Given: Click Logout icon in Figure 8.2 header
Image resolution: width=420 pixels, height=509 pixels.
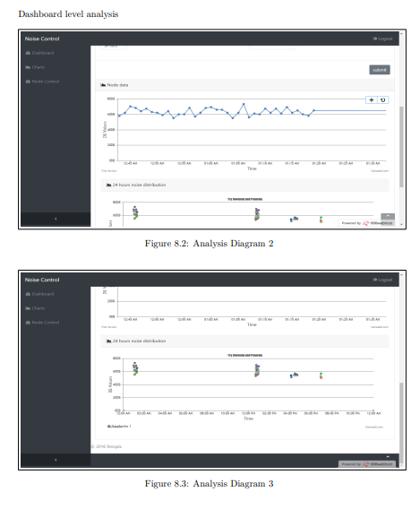Looking at the screenshot, I should [x=375, y=39].
